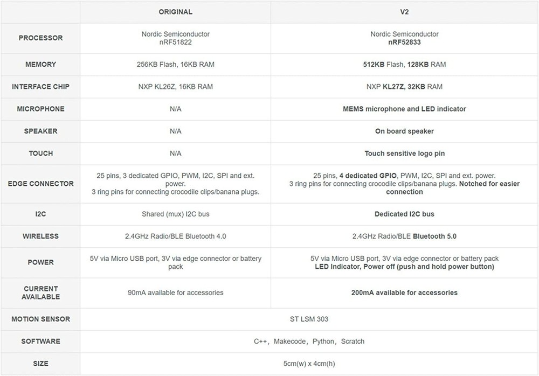The height and width of the screenshot is (376, 539).
Task: Click the 512KB Flash, 128KB RAM cell
Action: tap(404, 65)
